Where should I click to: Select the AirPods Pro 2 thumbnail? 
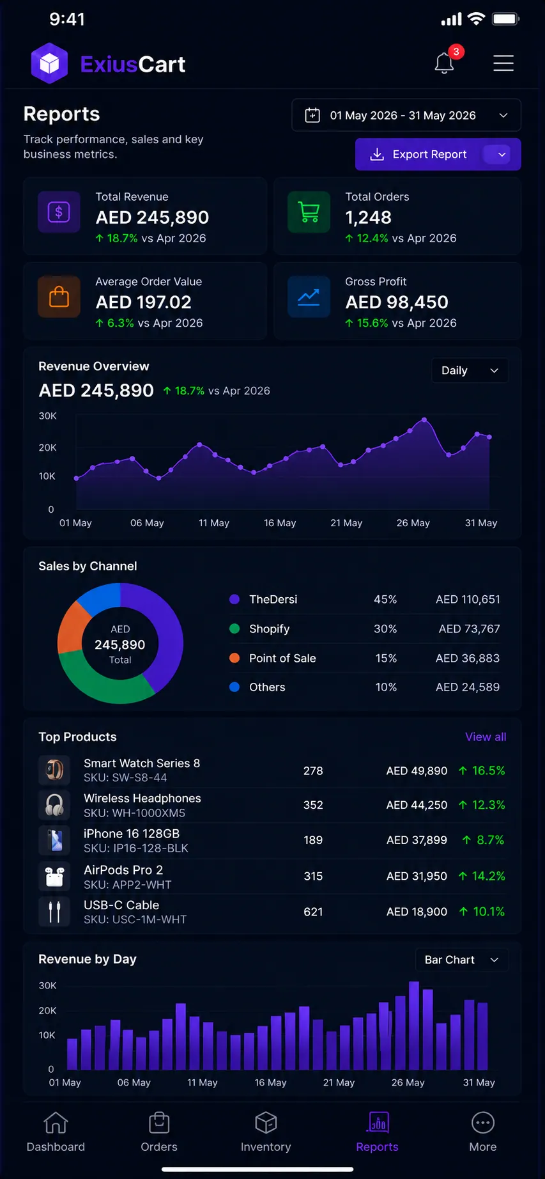[x=54, y=876]
